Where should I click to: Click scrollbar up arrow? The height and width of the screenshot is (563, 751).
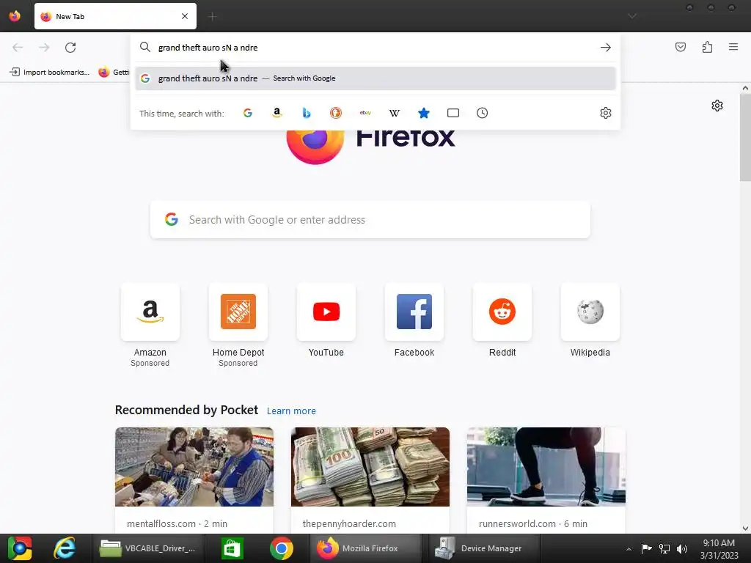(x=745, y=88)
